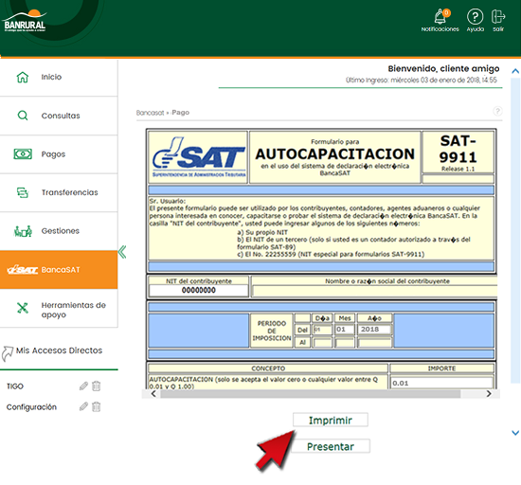Click the AUTOCAPACITACION form title
Image resolution: width=521 pixels, height=485 pixels.
(x=335, y=154)
